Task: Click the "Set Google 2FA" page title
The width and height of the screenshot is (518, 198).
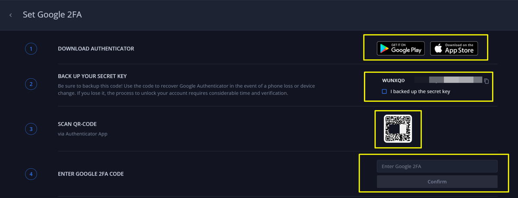Action: click(x=52, y=15)
